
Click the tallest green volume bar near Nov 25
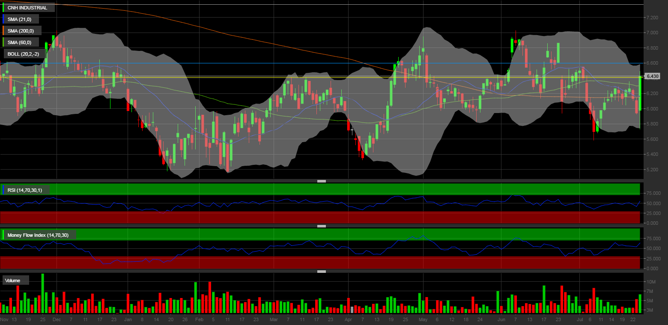click(x=42, y=294)
